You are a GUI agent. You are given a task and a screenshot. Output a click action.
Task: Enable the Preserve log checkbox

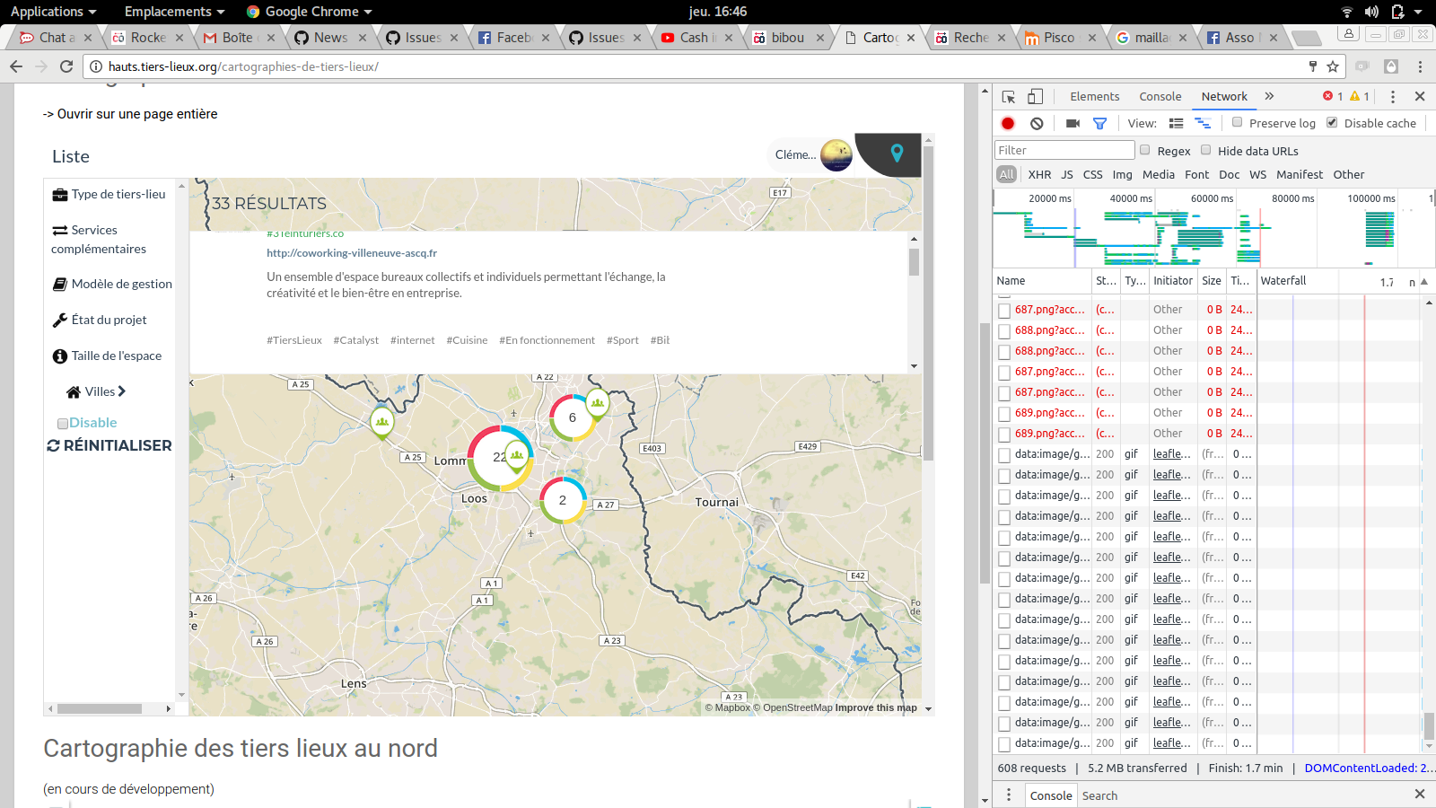pos(1238,122)
